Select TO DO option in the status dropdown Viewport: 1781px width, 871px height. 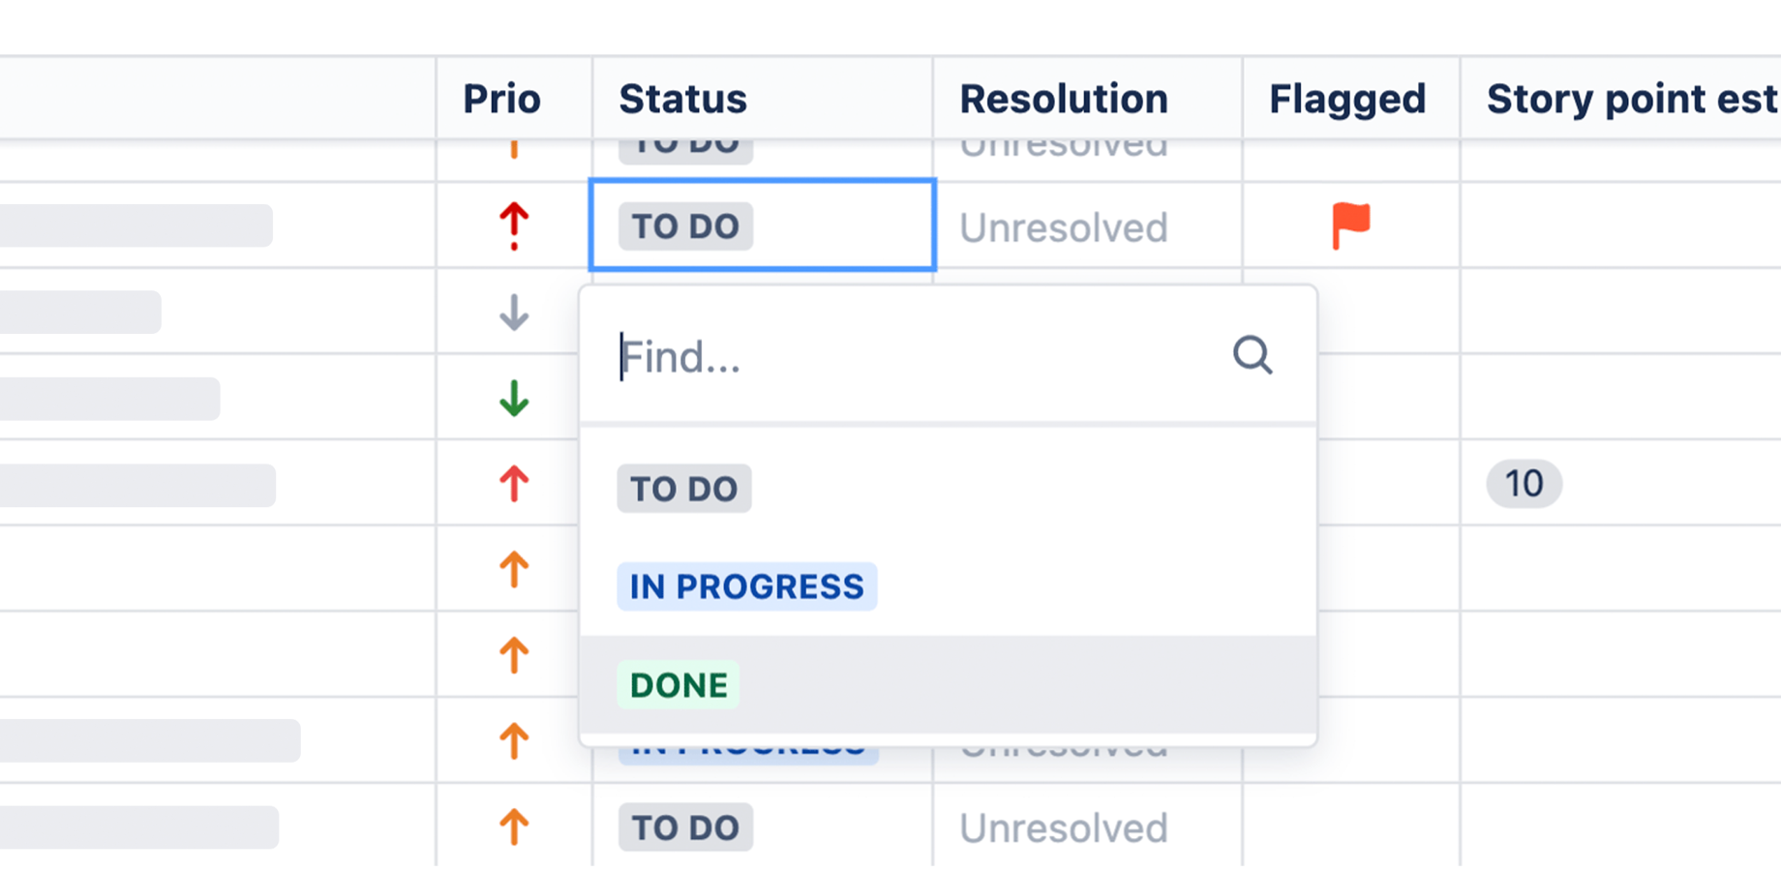tap(683, 489)
